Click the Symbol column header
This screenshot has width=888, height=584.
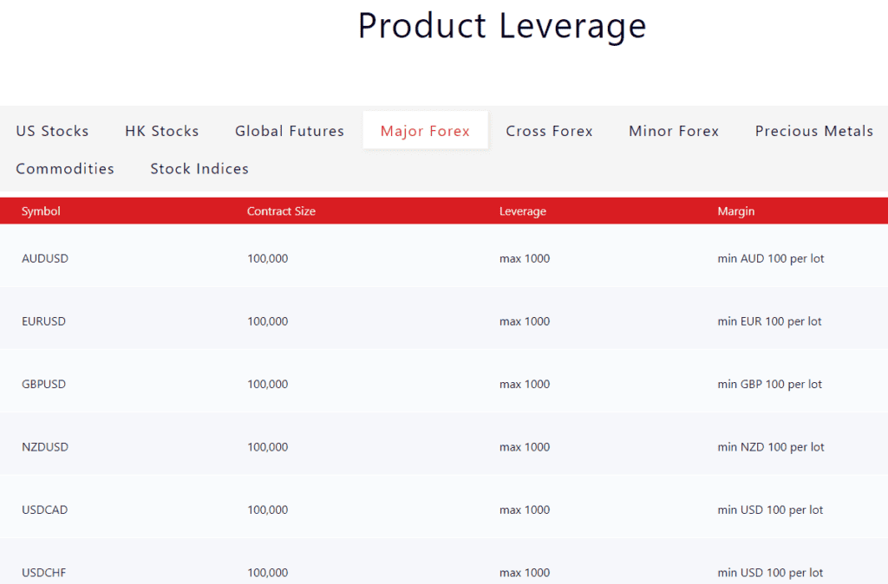coord(41,211)
